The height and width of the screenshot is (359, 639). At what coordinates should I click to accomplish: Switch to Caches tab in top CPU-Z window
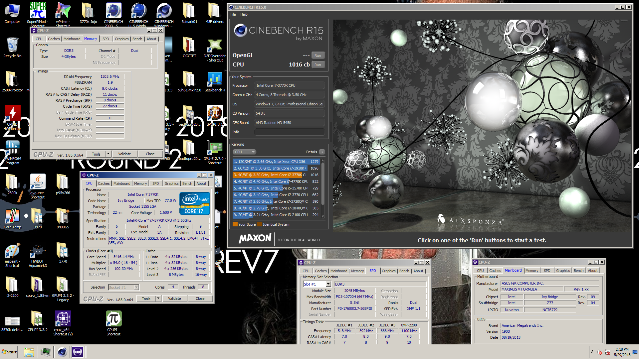(54, 39)
